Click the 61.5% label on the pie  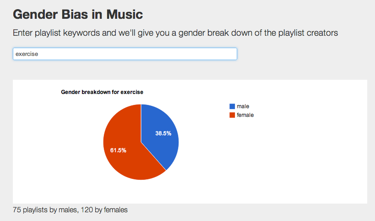(118, 150)
